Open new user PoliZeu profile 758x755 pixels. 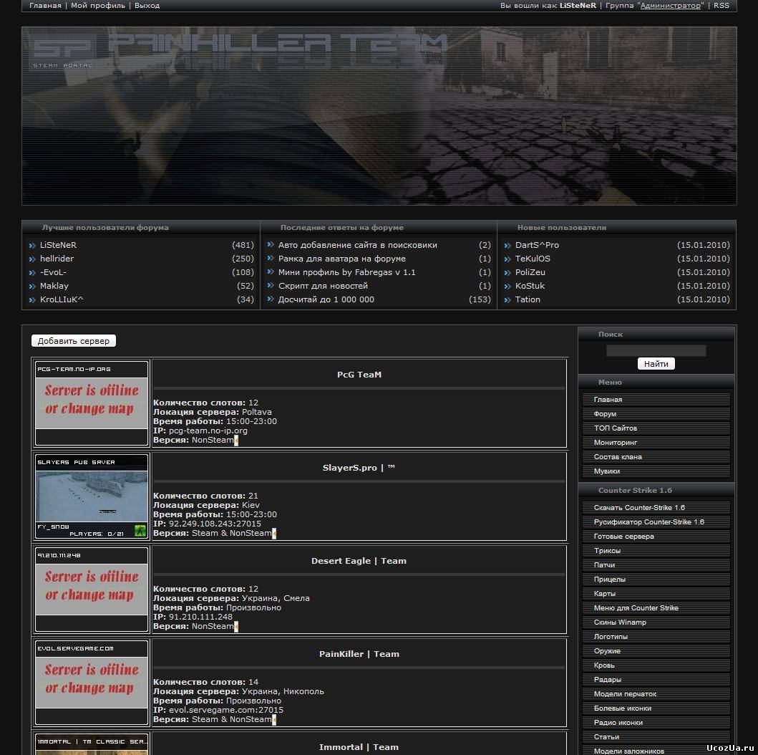(530, 272)
